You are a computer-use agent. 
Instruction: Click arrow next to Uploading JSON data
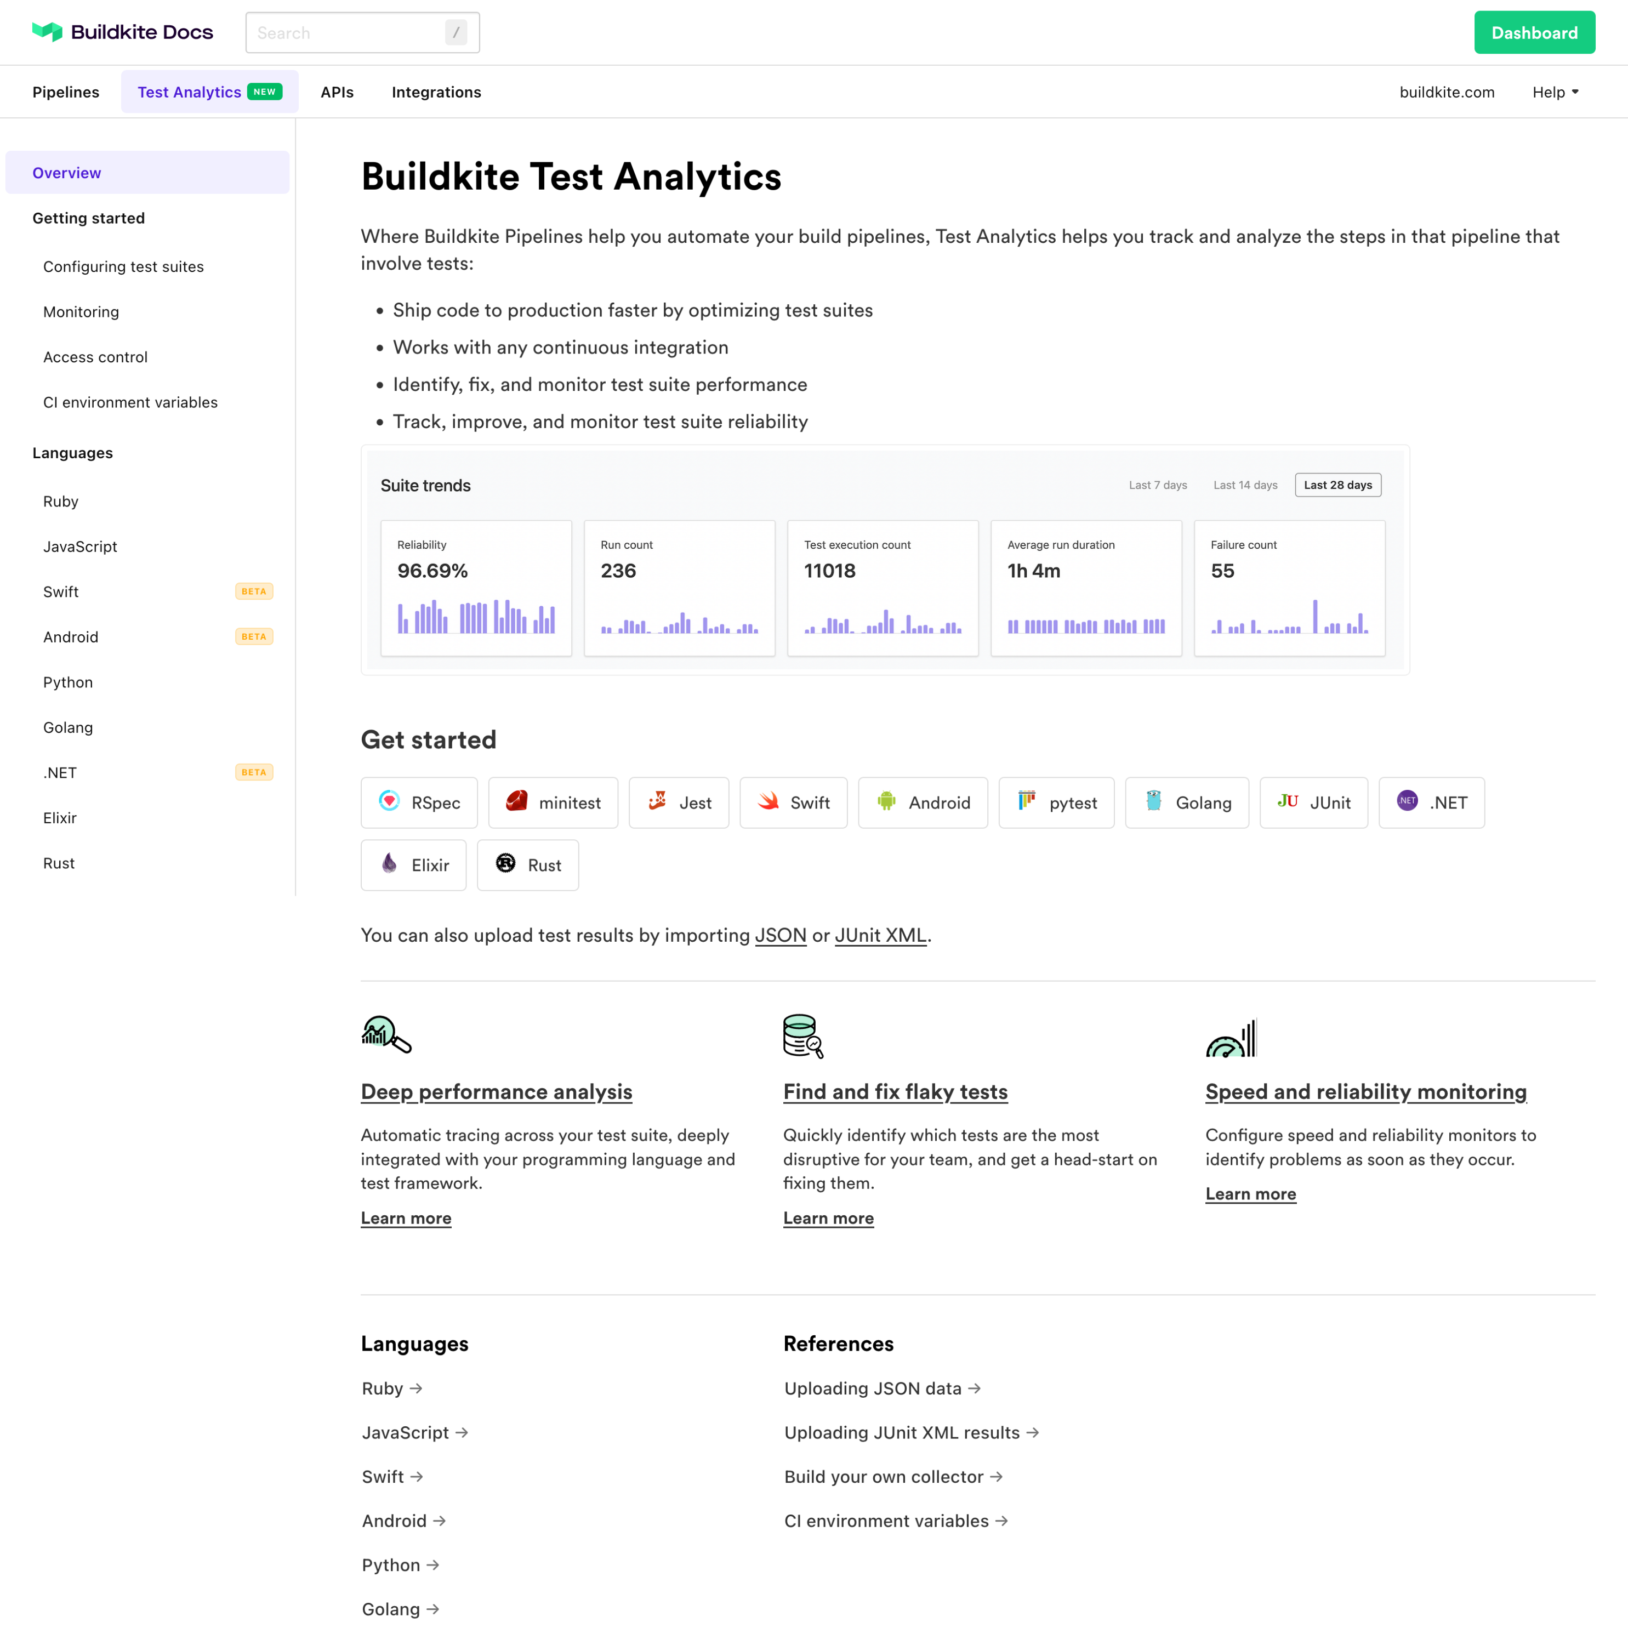pos(975,1388)
